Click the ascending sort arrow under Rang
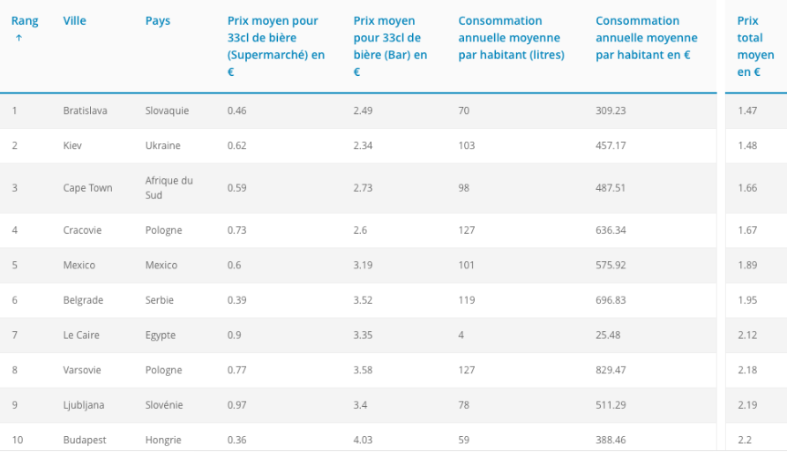This screenshot has width=787, height=452. tap(19, 38)
